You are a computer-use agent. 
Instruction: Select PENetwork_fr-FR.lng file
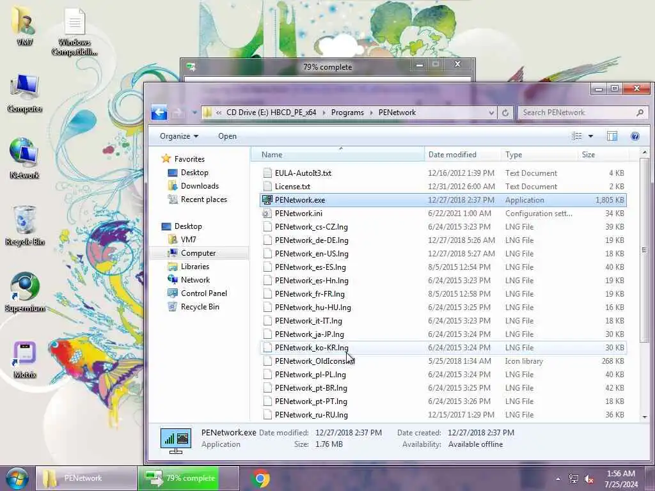click(x=443, y=294)
